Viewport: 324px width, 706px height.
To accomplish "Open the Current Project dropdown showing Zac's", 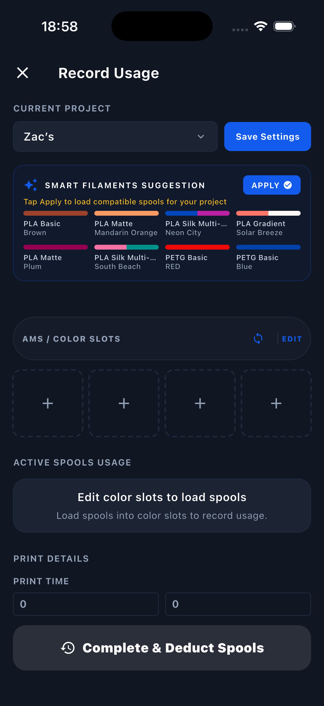I will point(115,137).
